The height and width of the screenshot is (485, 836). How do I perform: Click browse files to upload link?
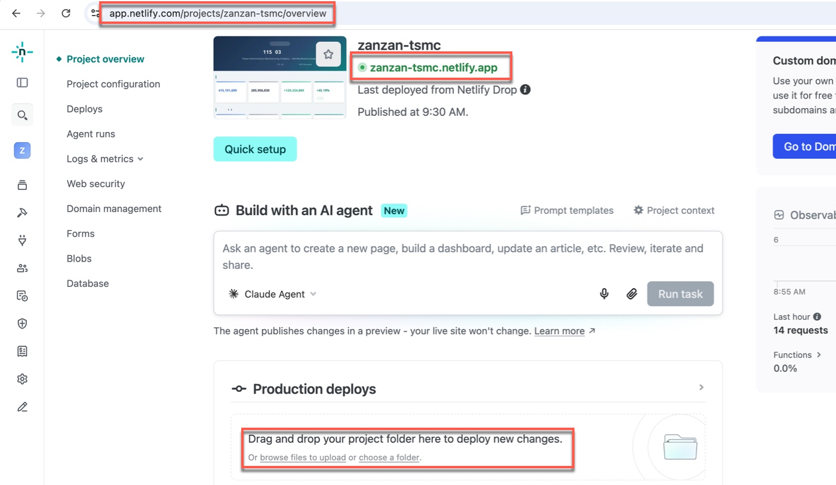[303, 458]
